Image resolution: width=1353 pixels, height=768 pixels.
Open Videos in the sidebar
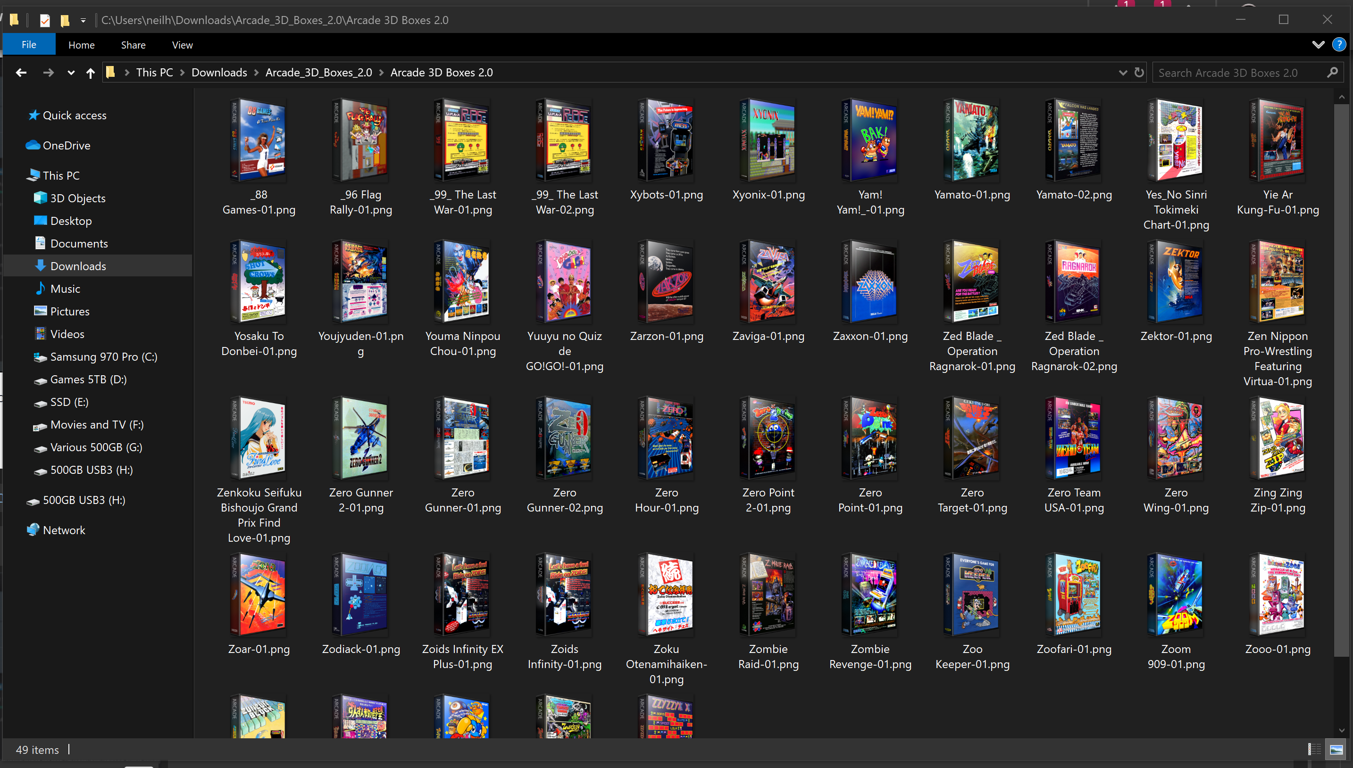tap(59, 334)
